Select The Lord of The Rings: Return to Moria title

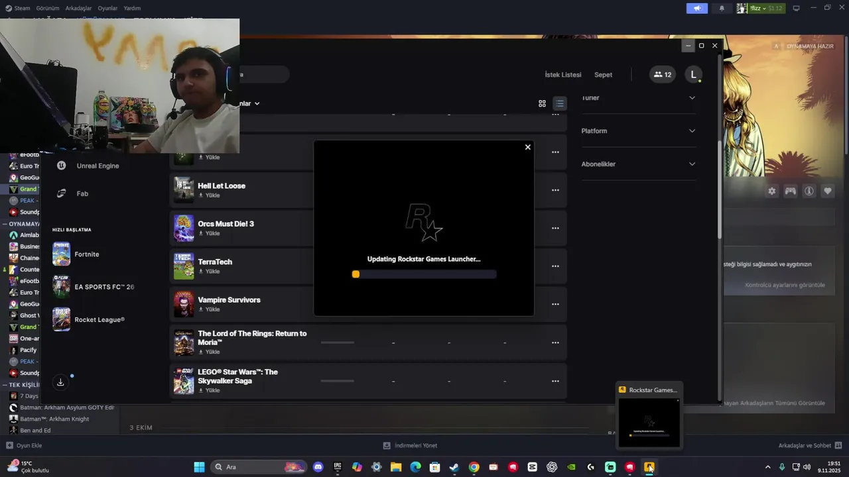252,338
